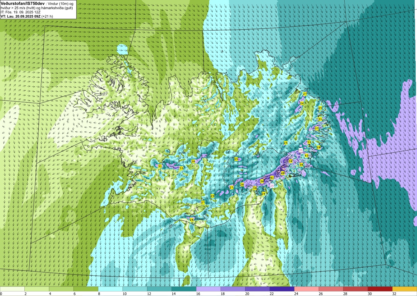Viewport: 417px width, 296px height.
Task: Select the 18–20 m/s purple legend swatch
Action: tap(233, 289)
